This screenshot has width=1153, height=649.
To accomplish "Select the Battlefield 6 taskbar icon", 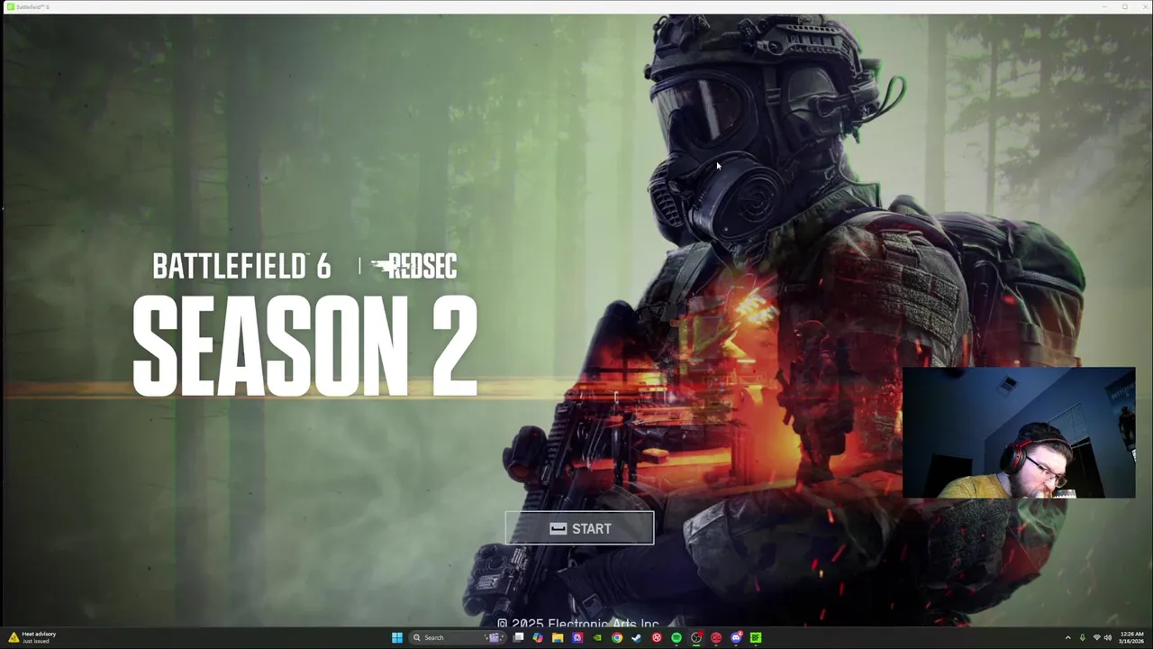I will (756, 638).
